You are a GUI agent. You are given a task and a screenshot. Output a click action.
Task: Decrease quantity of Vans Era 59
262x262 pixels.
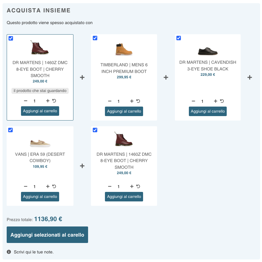26,187
